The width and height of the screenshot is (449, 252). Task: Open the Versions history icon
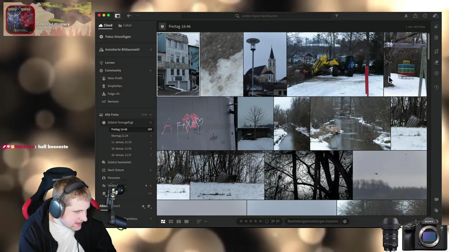pyautogui.click(x=436, y=87)
